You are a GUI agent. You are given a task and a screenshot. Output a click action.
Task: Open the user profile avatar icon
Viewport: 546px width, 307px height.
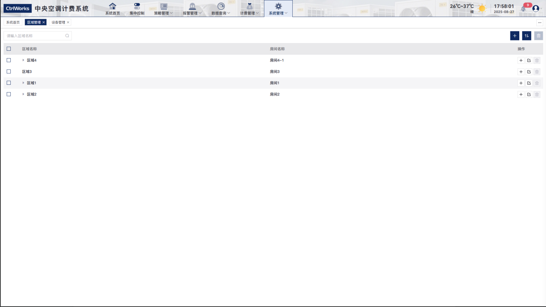click(x=536, y=9)
